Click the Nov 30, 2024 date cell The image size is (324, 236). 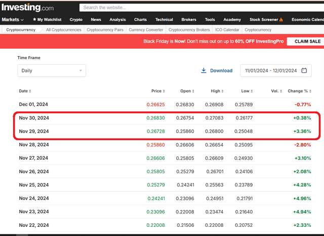point(34,118)
